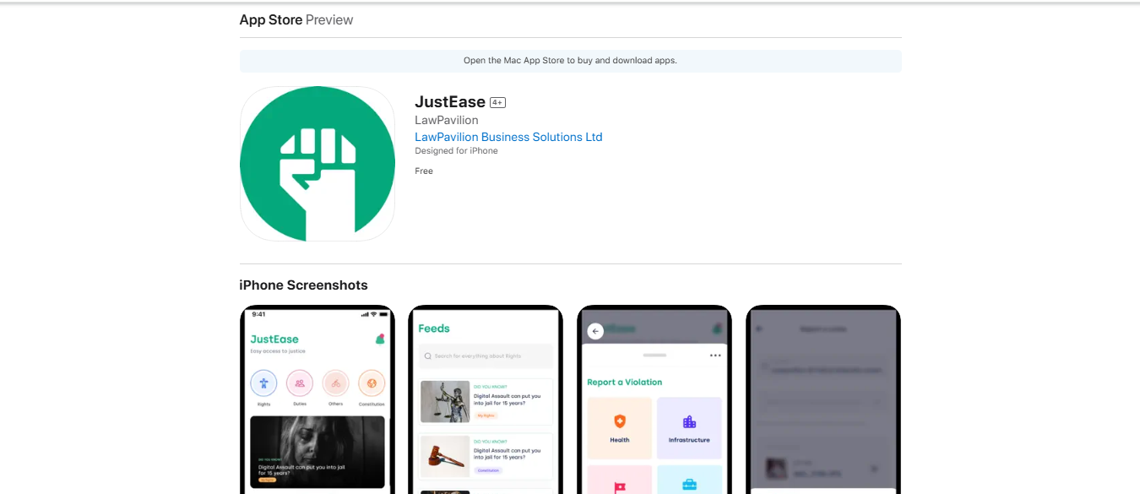This screenshot has height=494, width=1140.
Task: Click the Health violation tile
Action: coord(620,428)
